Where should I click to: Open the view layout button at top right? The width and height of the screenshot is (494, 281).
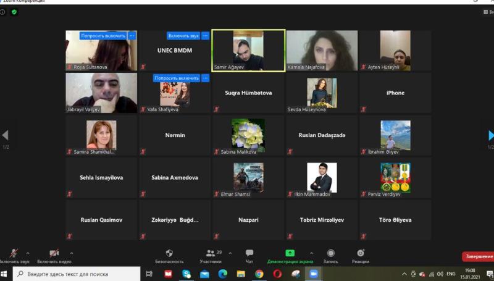pos(488,12)
